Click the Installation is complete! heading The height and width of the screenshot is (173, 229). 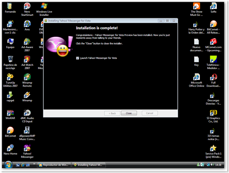97,28
